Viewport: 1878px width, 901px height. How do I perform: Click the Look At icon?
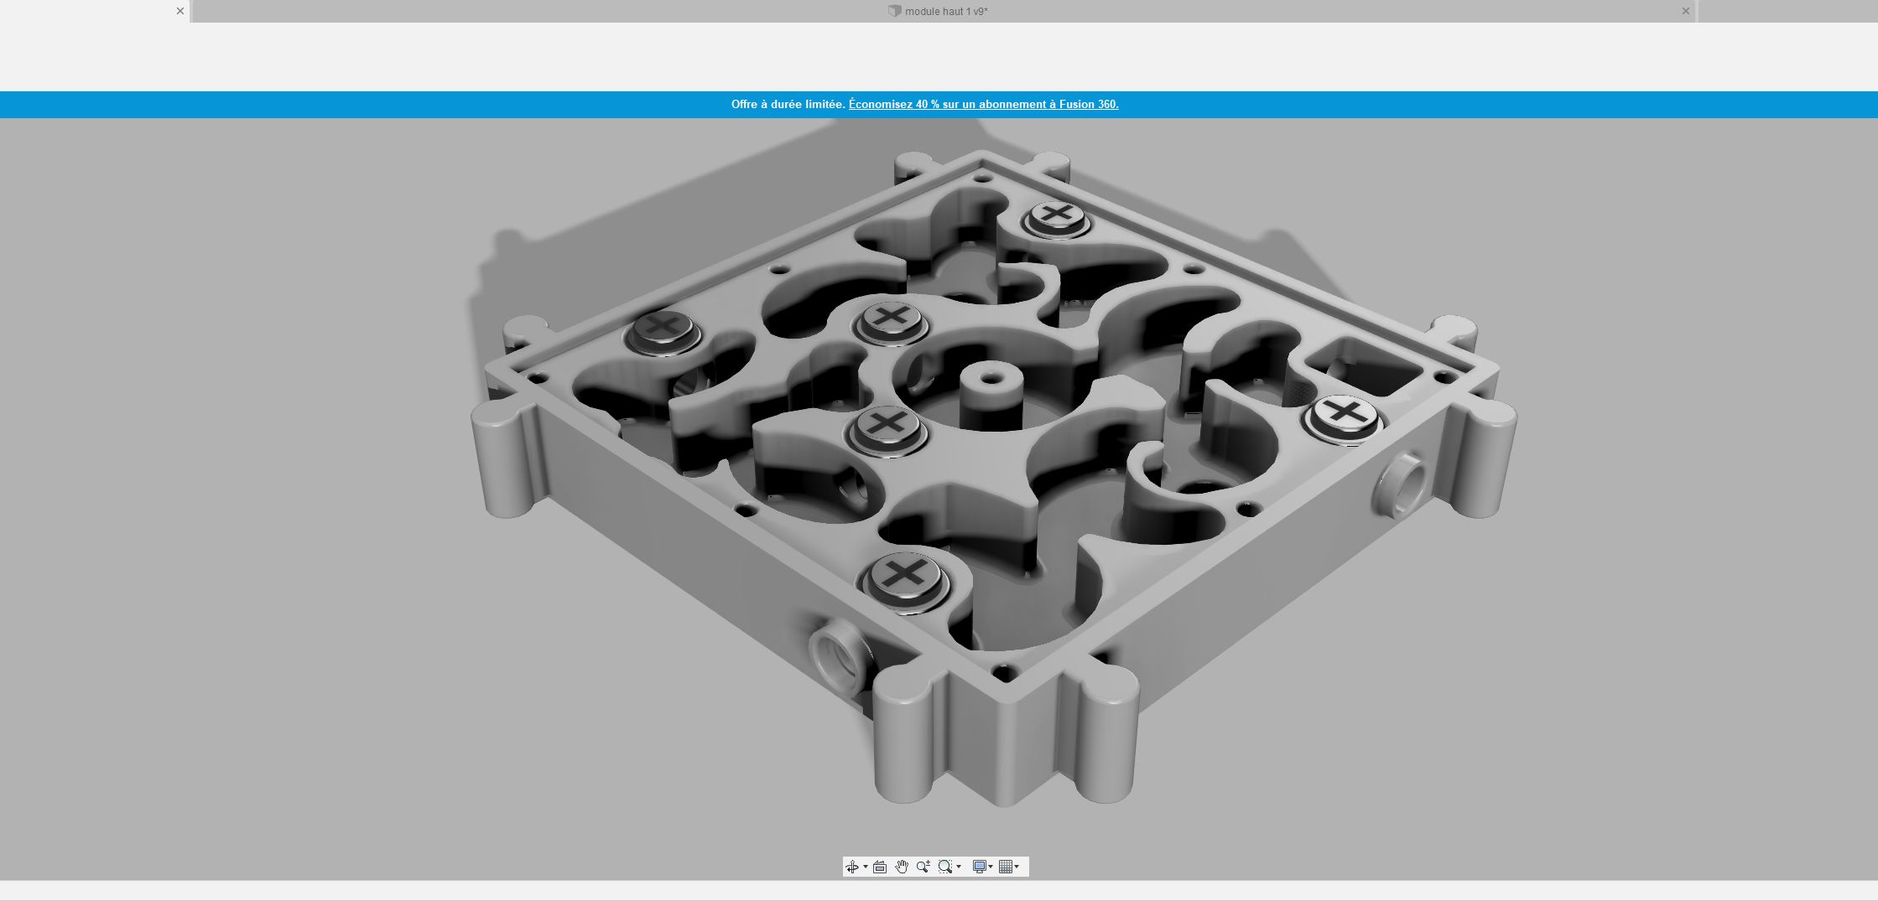[x=879, y=867]
